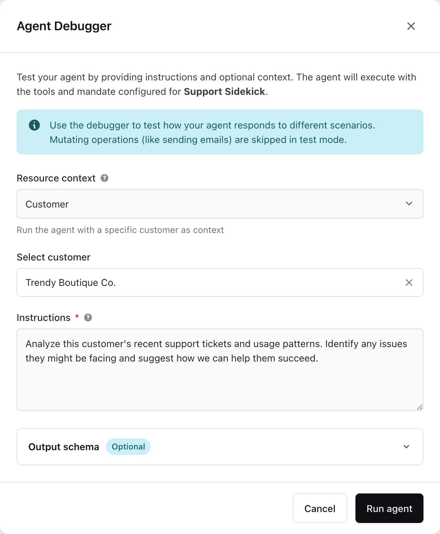Click the Support Sidekick agent name

[x=223, y=91]
